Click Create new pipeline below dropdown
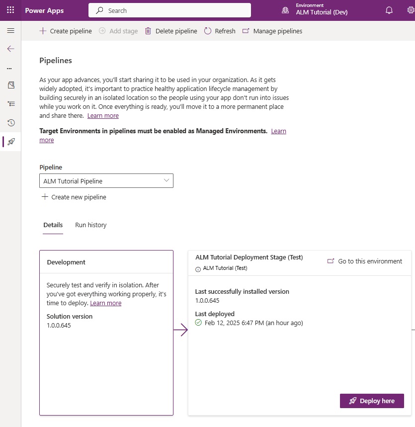The width and height of the screenshot is (415, 427). 74,197
